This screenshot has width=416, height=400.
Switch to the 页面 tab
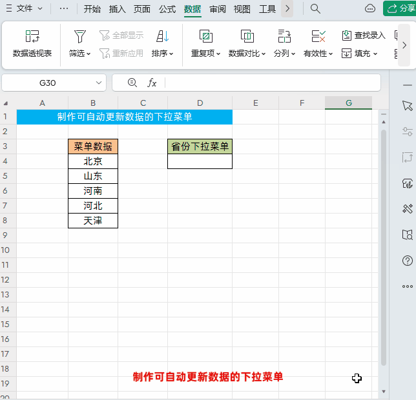(142, 9)
